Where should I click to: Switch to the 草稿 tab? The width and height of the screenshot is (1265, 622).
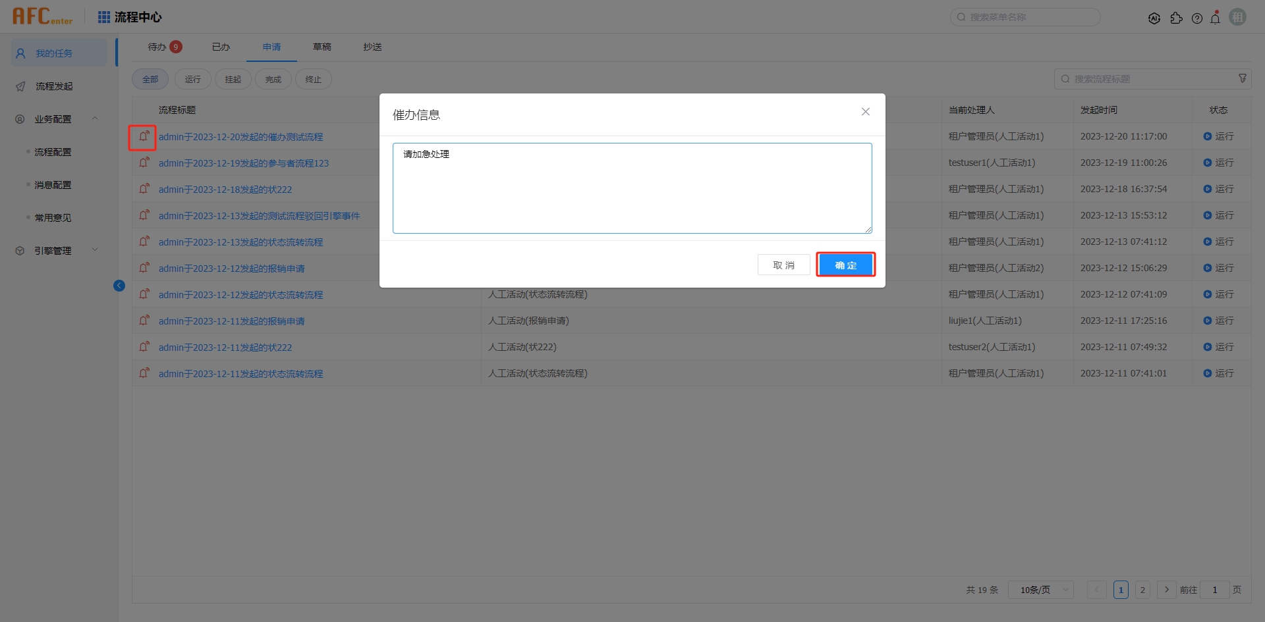coord(322,47)
